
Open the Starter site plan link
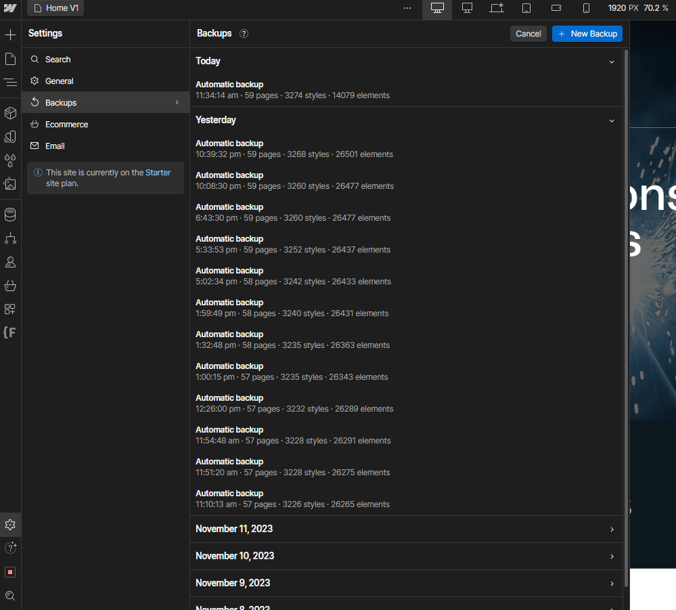pyautogui.click(x=158, y=172)
